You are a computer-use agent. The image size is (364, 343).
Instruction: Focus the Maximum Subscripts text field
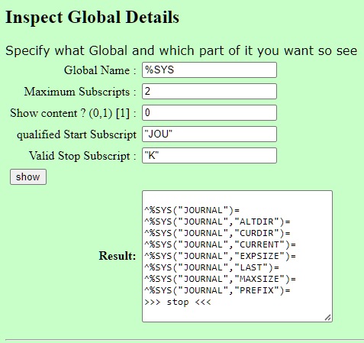(x=209, y=91)
